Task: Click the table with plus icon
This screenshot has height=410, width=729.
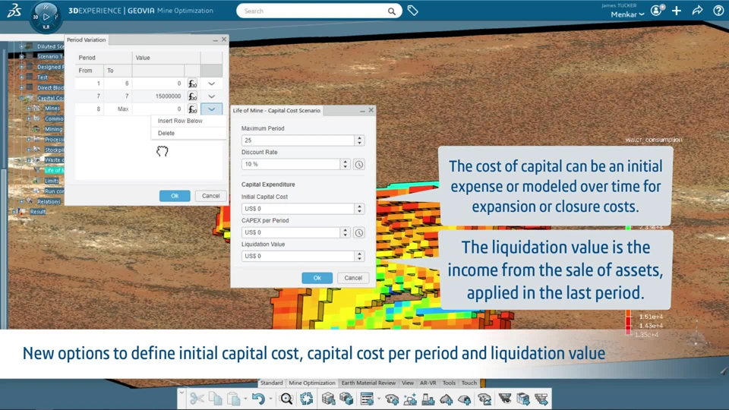Action: [x=367, y=399]
